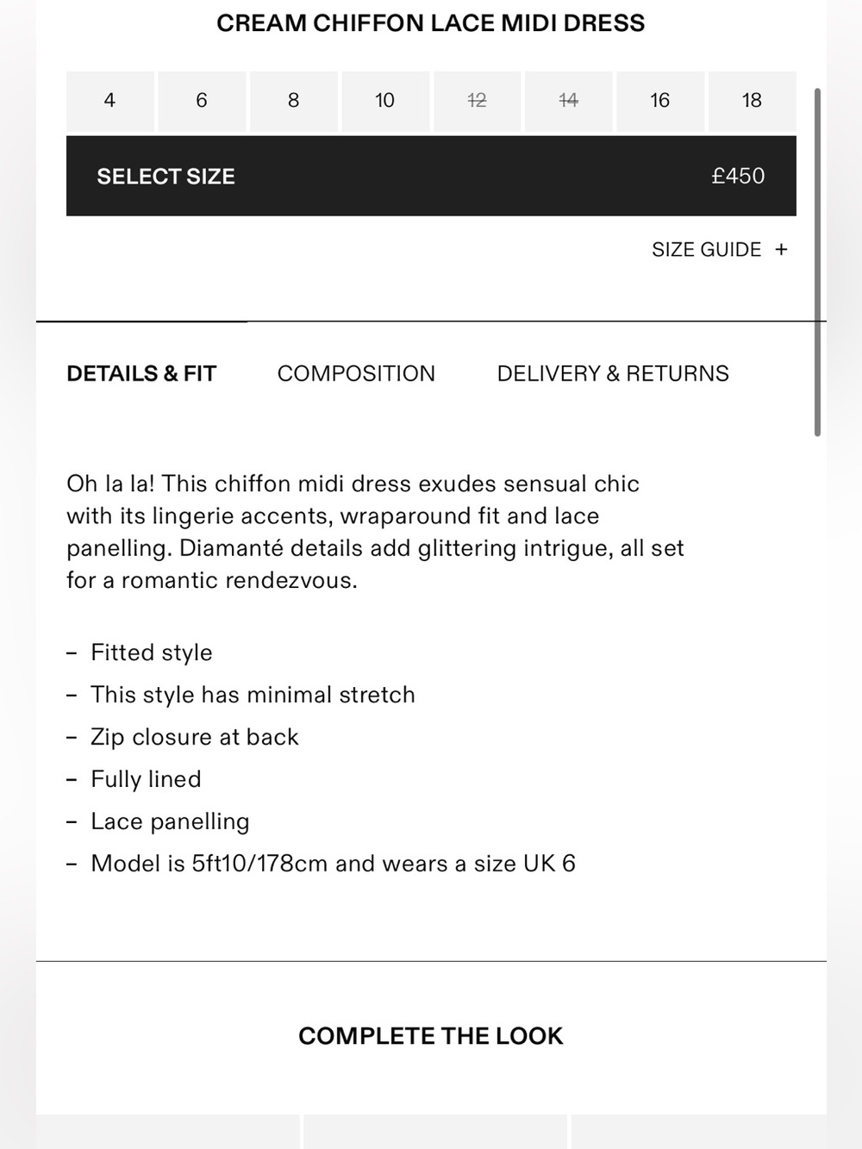Click the SELECT SIZE button
862x1149 pixels.
[431, 176]
